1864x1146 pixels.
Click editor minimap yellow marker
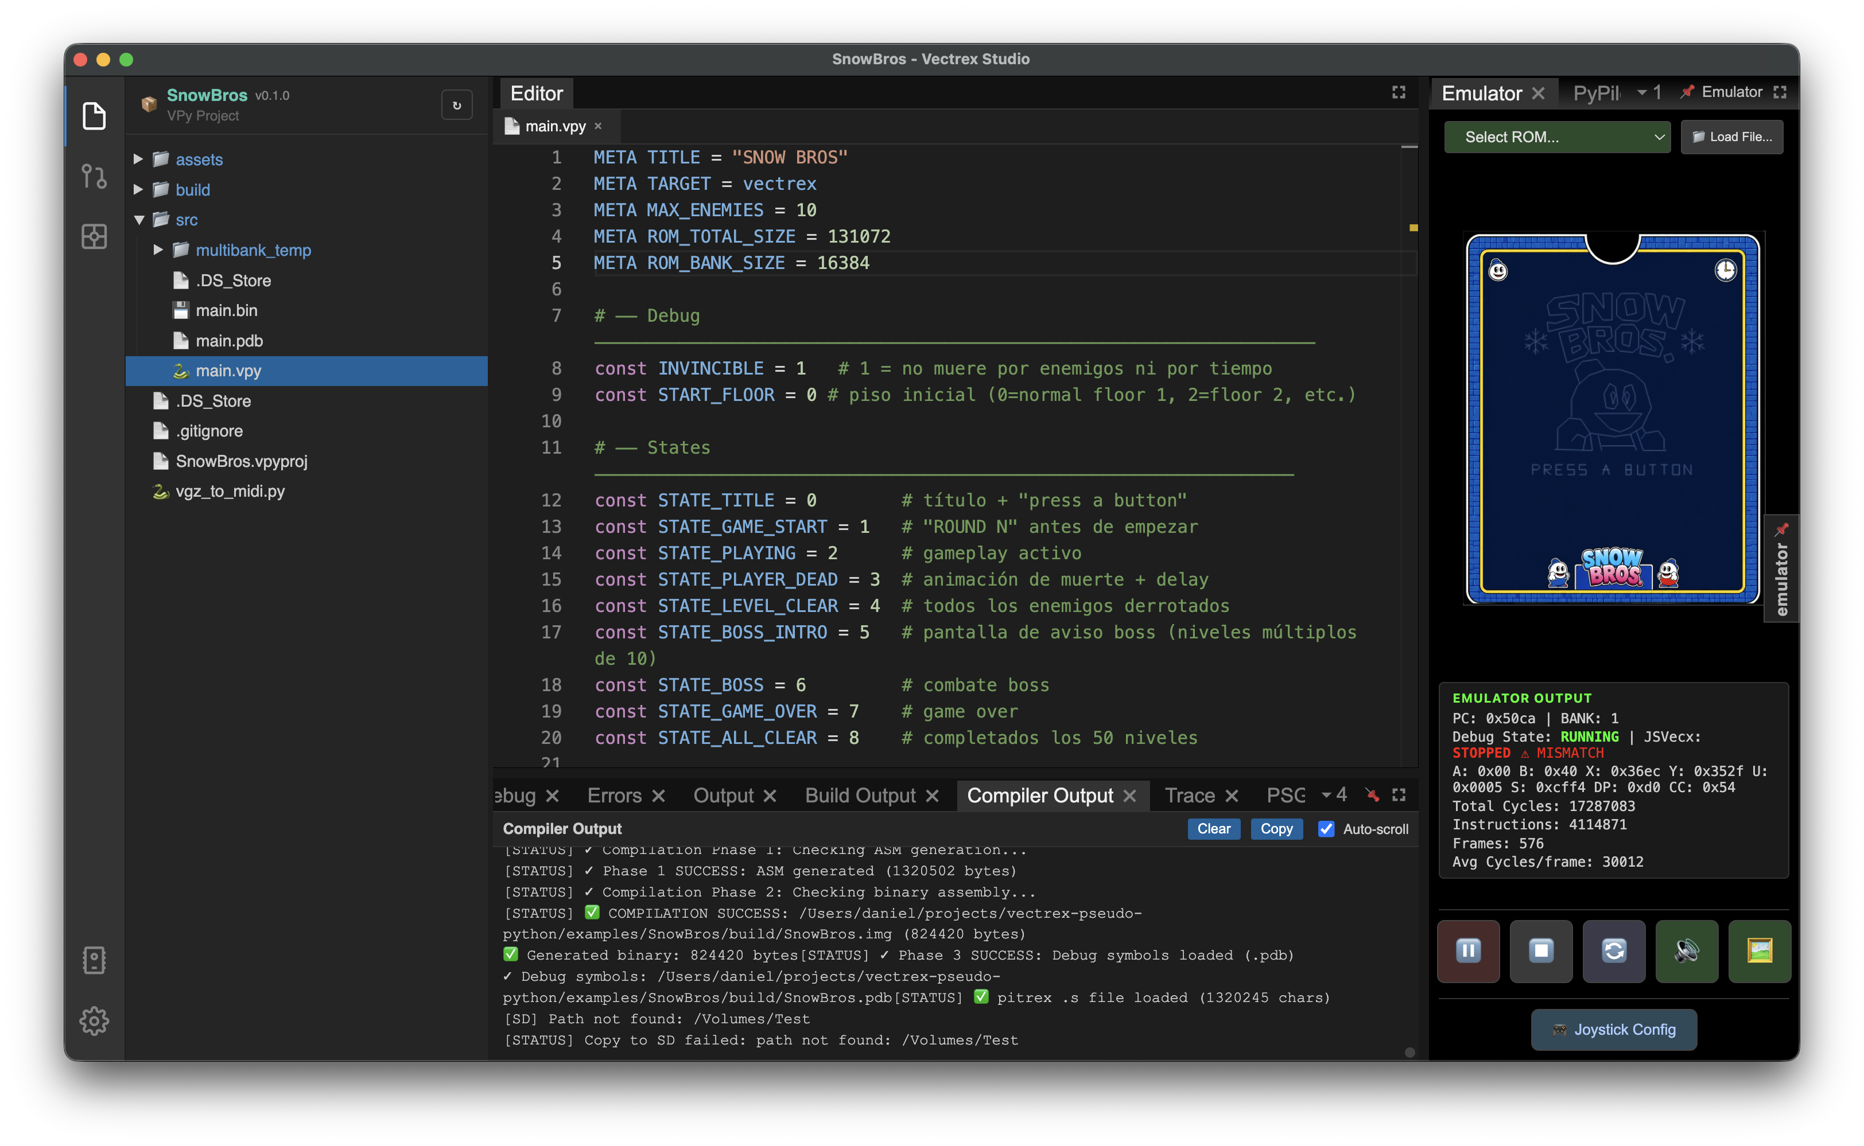[1413, 227]
